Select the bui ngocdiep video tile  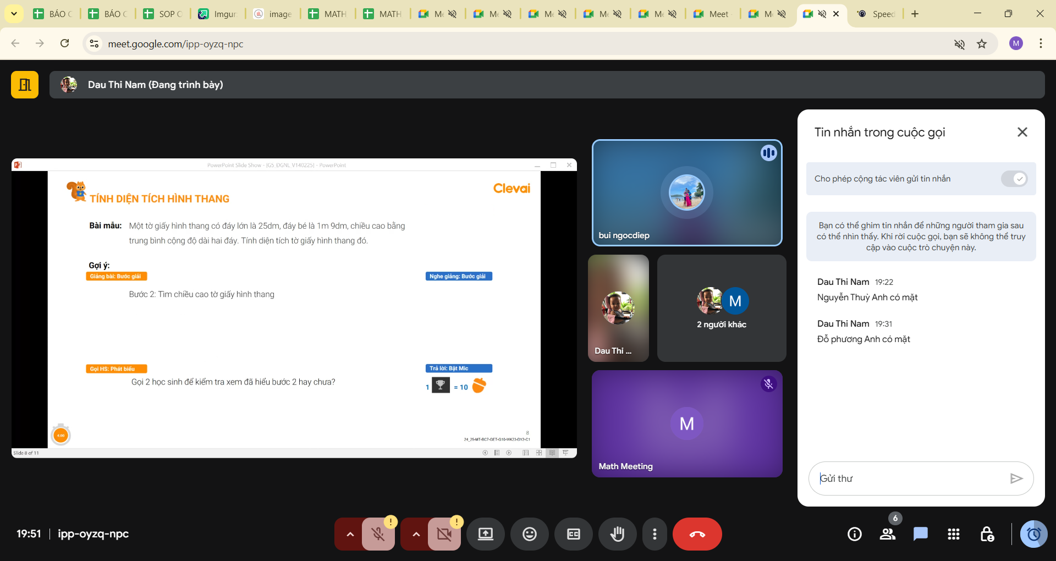point(686,193)
